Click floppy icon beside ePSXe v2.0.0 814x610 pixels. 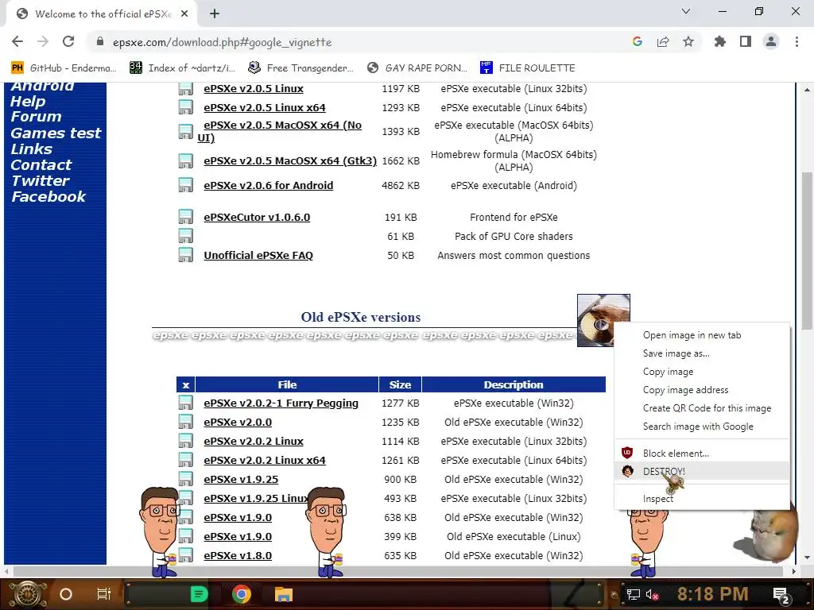[x=185, y=423]
